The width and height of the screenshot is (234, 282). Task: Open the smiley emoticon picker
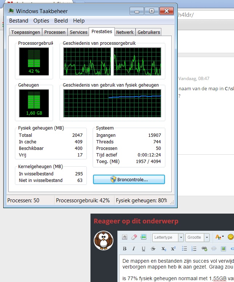[x=231, y=237]
